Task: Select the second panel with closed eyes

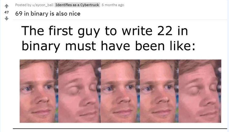Action: [x=80, y=91]
